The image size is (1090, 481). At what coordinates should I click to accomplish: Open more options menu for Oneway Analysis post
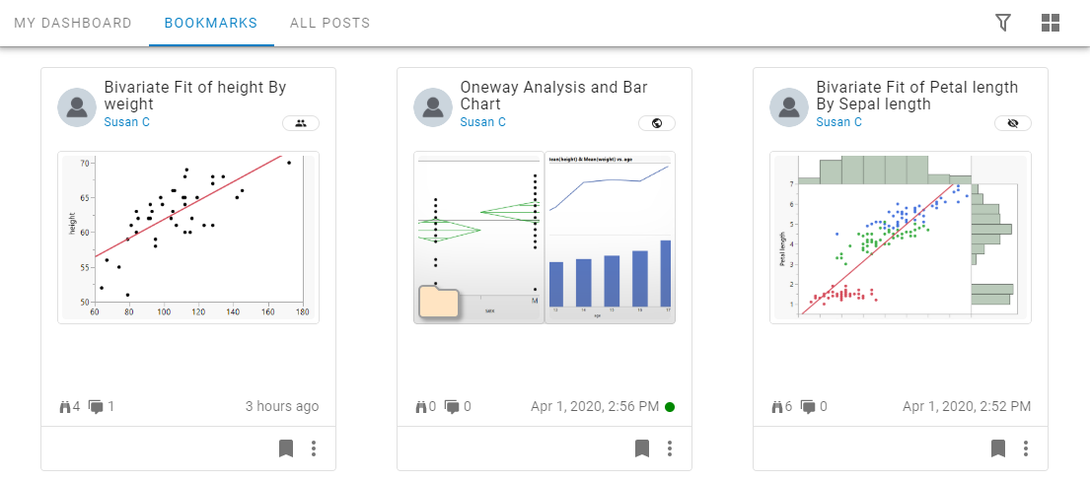pyautogui.click(x=670, y=448)
